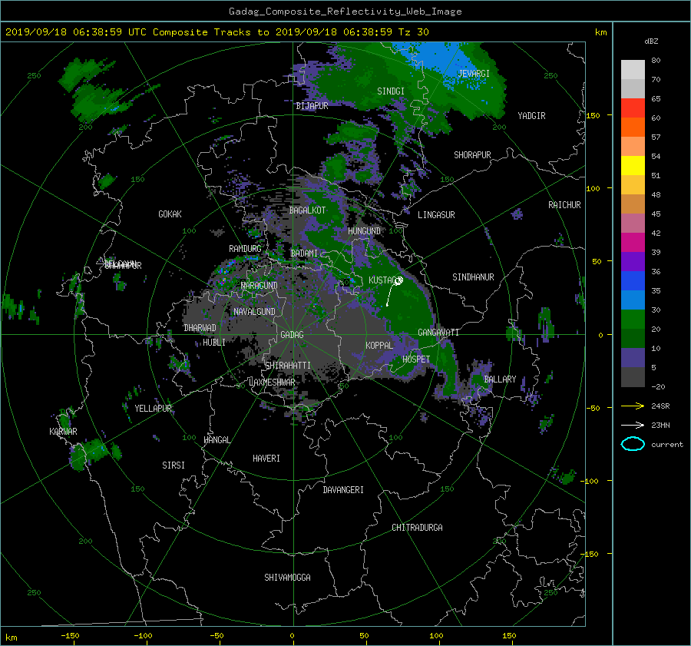The image size is (691, 646).
Task: Click the 150 right axis tick label
Action: (593, 115)
